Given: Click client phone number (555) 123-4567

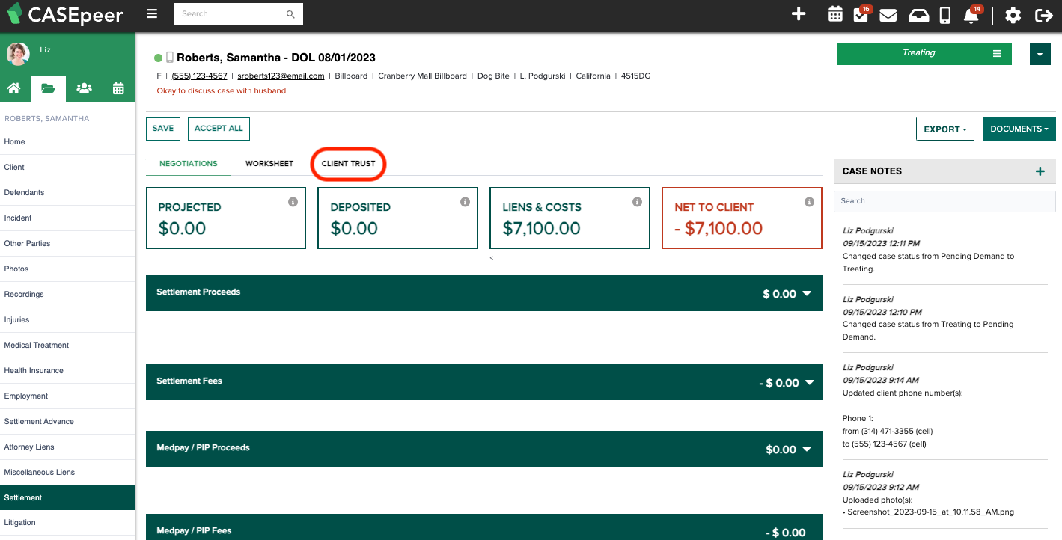Looking at the screenshot, I should pyautogui.click(x=199, y=76).
